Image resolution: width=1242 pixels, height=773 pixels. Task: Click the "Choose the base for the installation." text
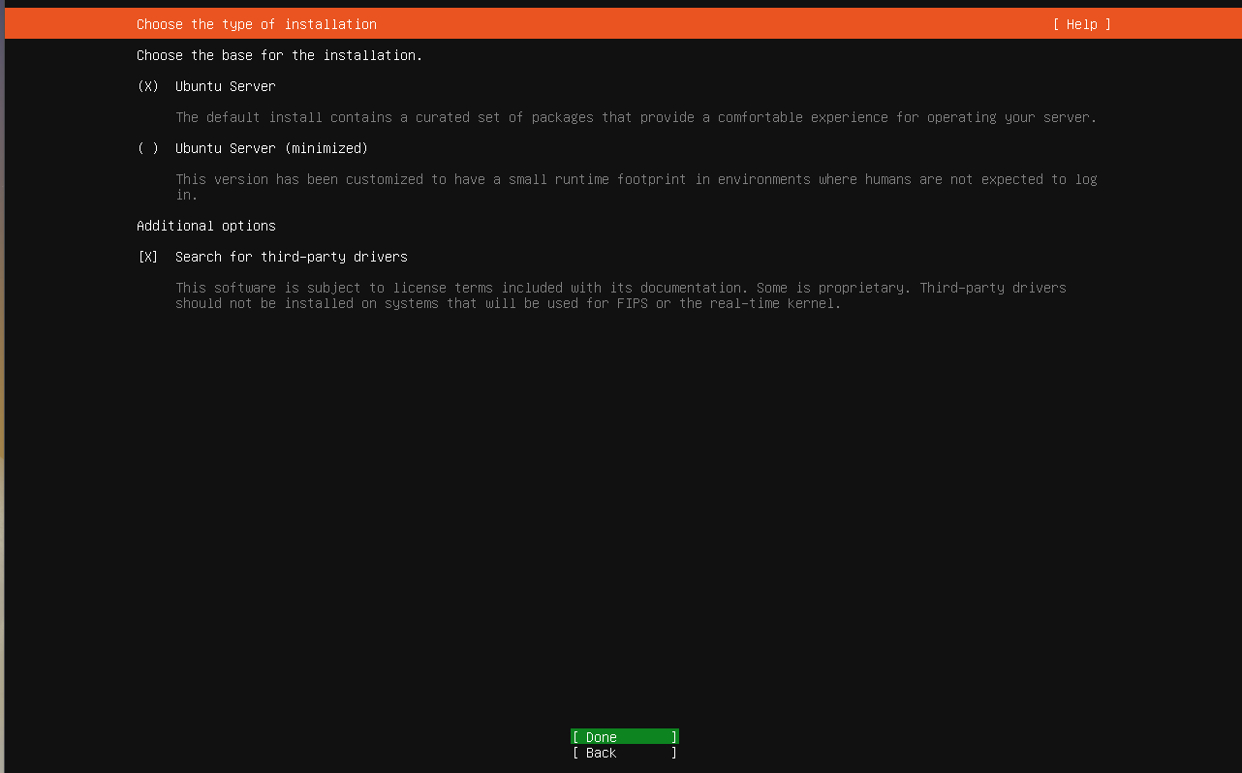point(279,55)
